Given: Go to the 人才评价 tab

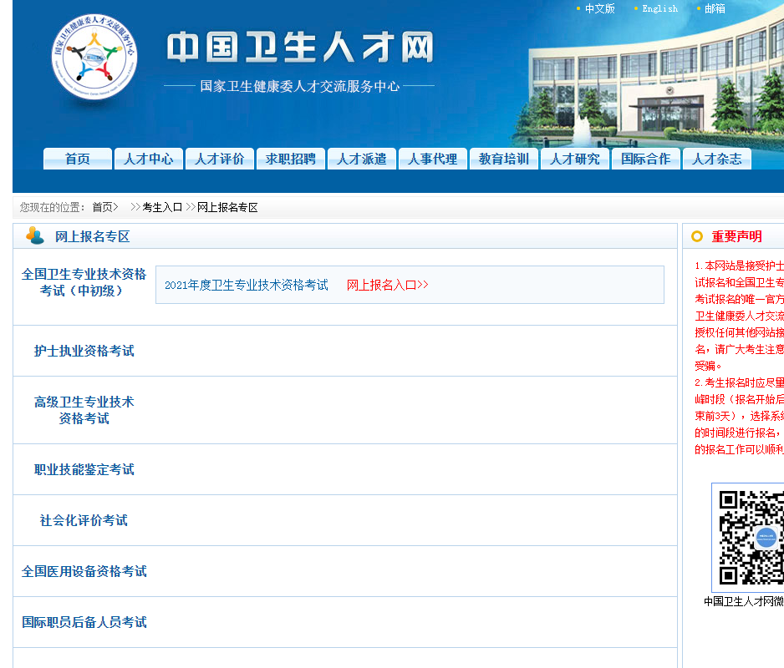Looking at the screenshot, I should click(x=220, y=159).
